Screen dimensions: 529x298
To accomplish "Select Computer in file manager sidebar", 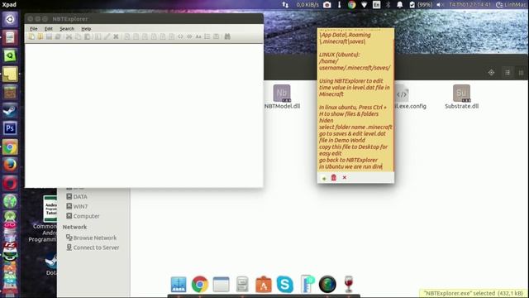I will point(83,216).
